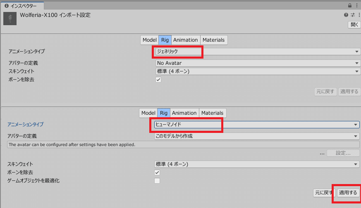Open the このモデルから作成 avatar dropdown
This screenshot has height=208, width=361.
[256, 136]
